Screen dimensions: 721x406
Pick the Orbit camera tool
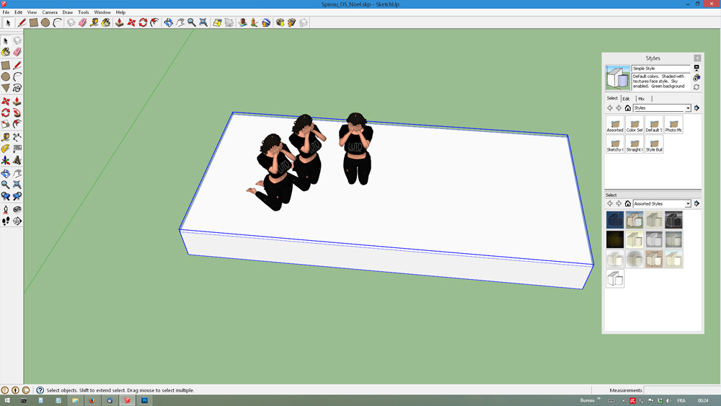[x=168, y=23]
